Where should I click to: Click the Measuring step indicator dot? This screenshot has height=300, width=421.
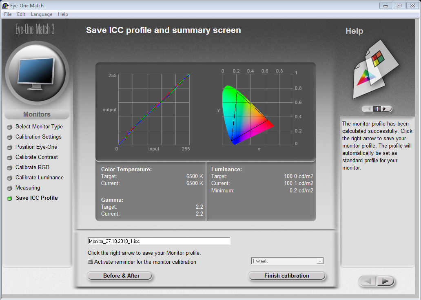[x=10, y=188]
